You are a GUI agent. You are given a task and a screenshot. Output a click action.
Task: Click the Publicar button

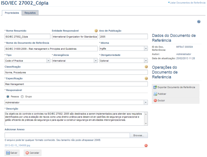pyautogui.click(x=176, y=94)
